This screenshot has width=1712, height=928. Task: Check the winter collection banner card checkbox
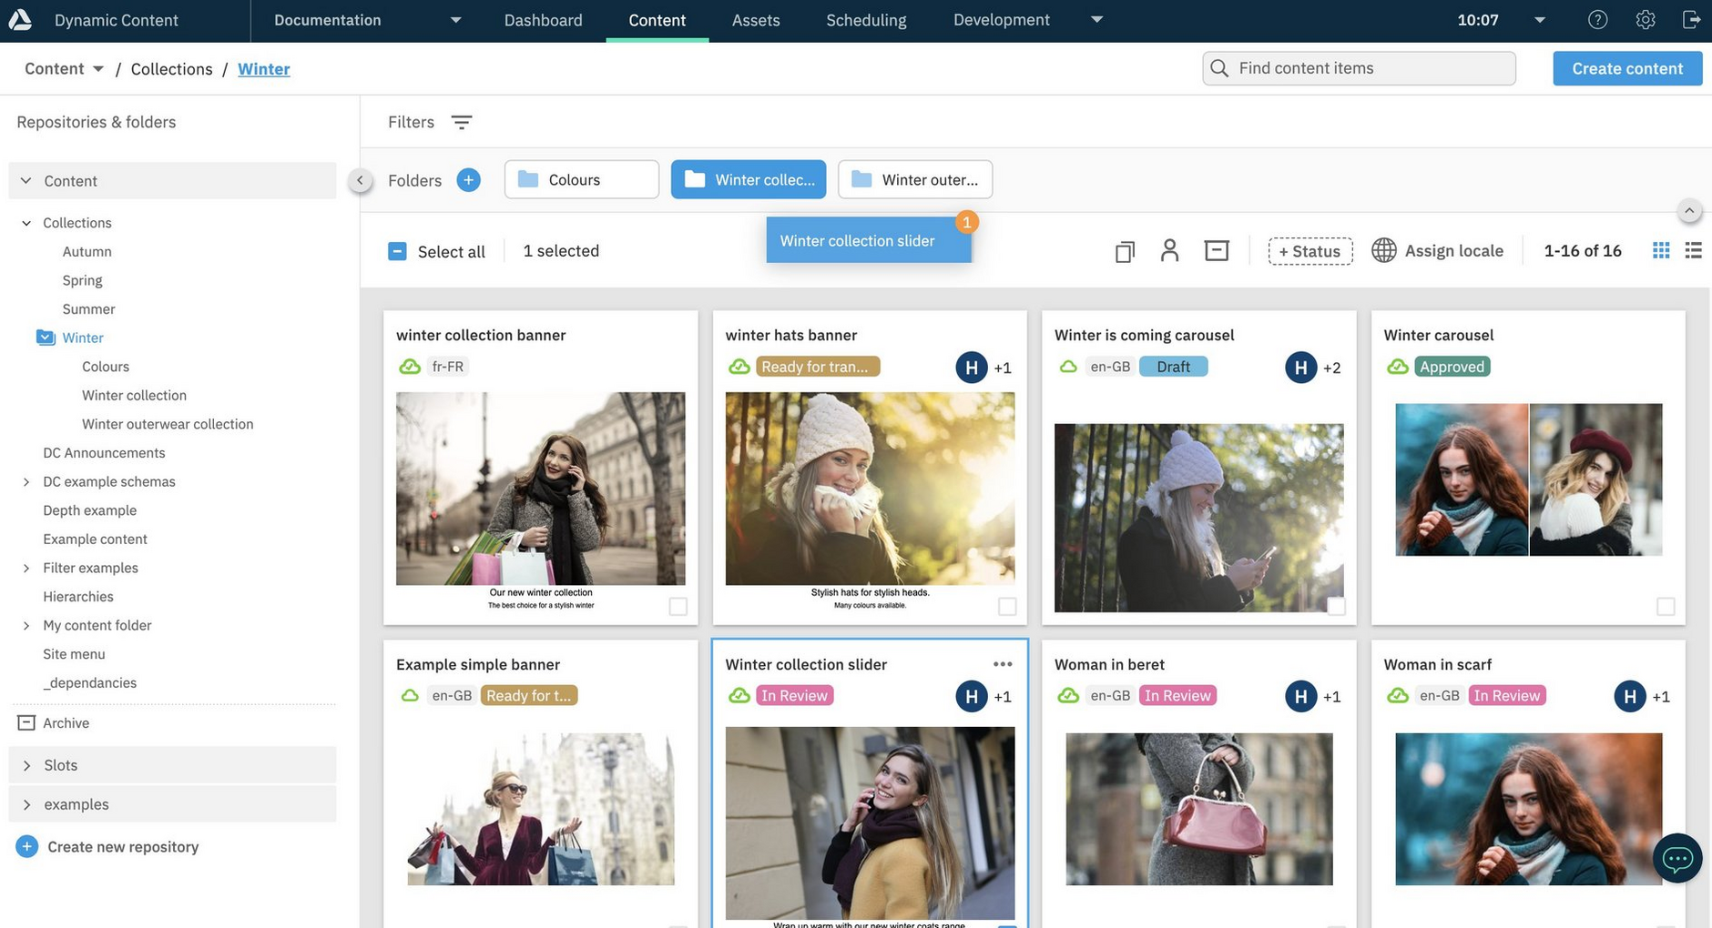tap(678, 606)
